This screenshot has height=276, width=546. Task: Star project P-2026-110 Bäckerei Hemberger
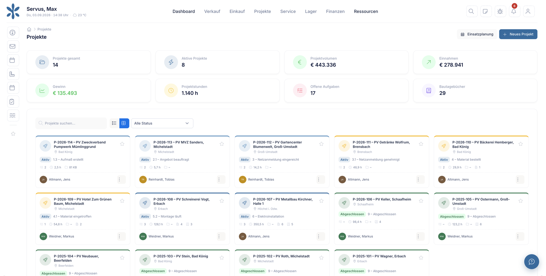521,144
